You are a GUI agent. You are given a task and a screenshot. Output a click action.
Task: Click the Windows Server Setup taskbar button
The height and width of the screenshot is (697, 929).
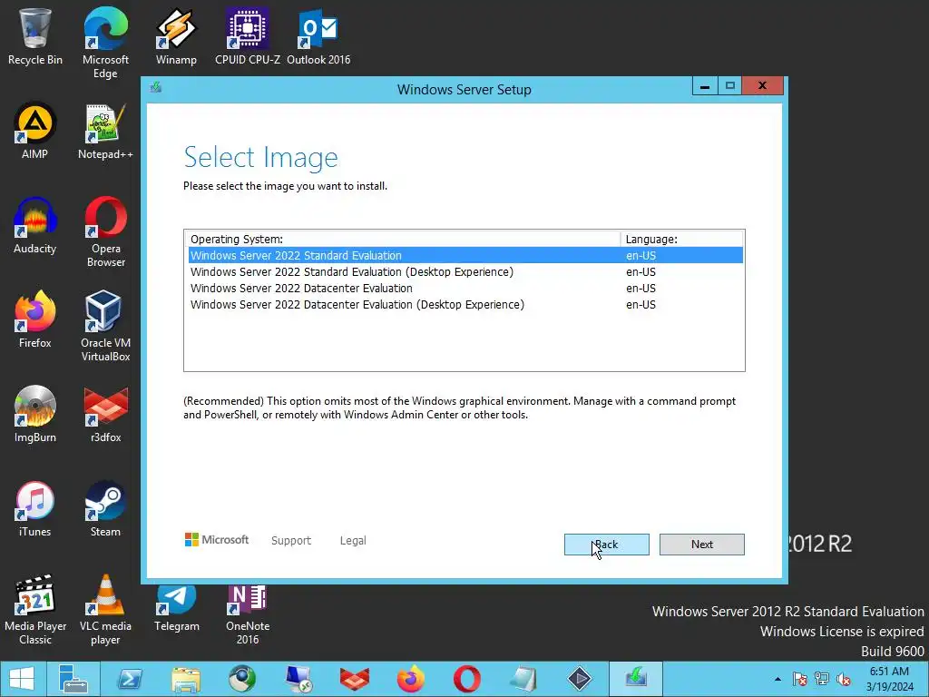pyautogui.click(x=636, y=679)
